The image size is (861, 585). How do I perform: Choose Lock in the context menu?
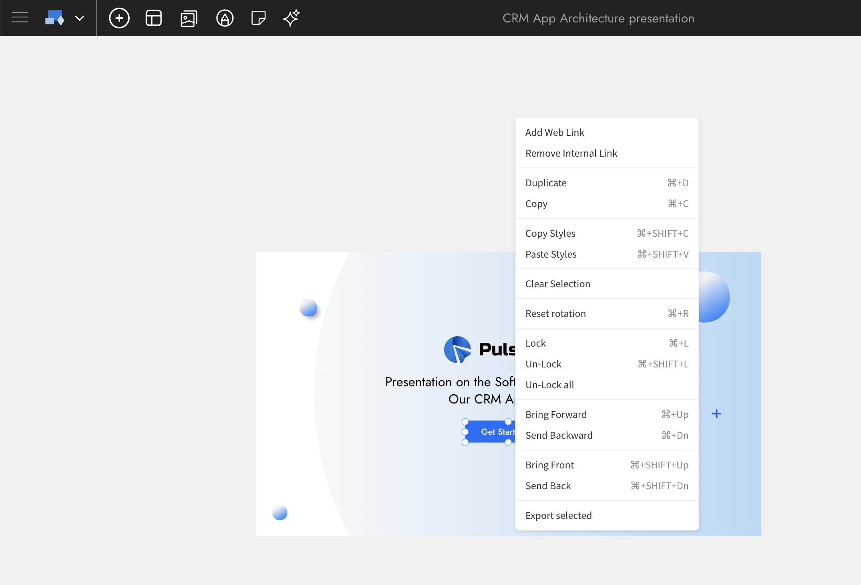[535, 343]
